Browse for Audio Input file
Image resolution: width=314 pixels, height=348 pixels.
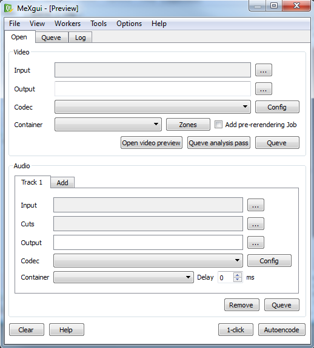point(256,205)
